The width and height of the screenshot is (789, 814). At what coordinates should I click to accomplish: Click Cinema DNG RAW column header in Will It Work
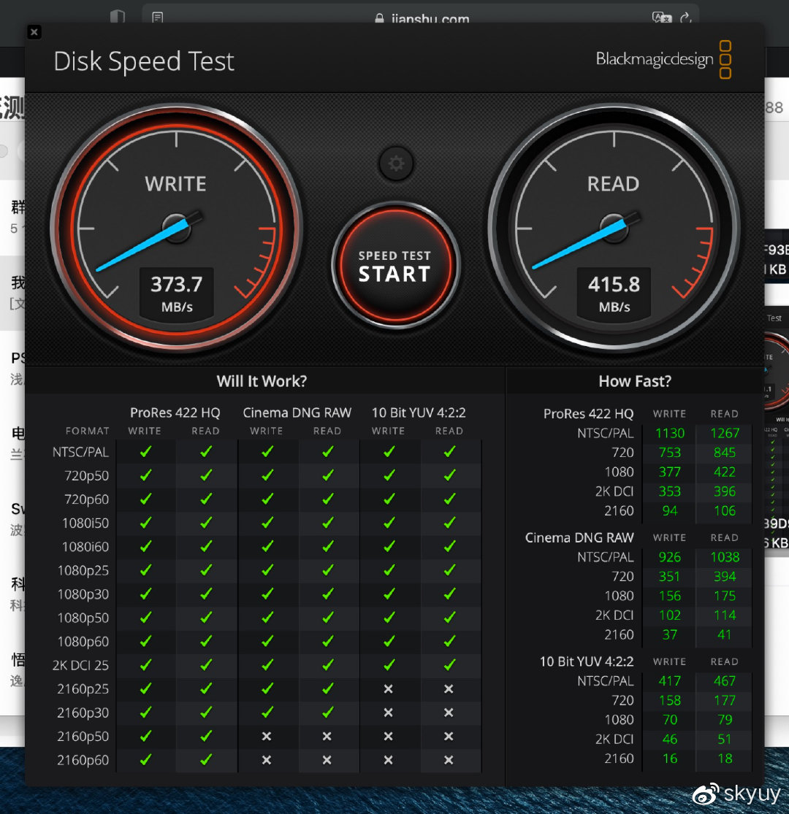point(297,412)
